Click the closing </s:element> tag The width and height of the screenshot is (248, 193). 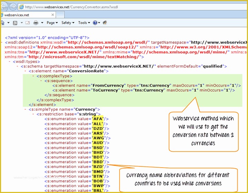pyautogui.click(x=42, y=105)
